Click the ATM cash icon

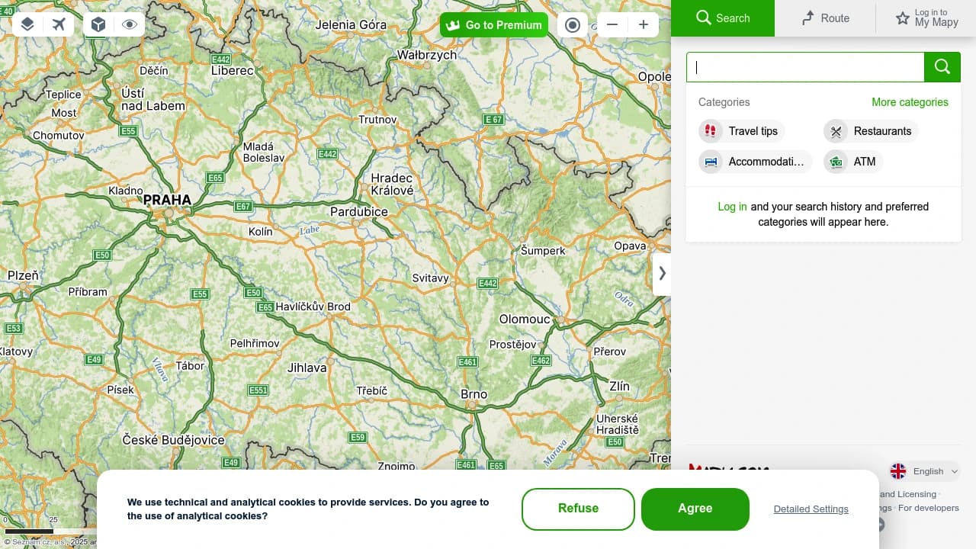pos(836,162)
